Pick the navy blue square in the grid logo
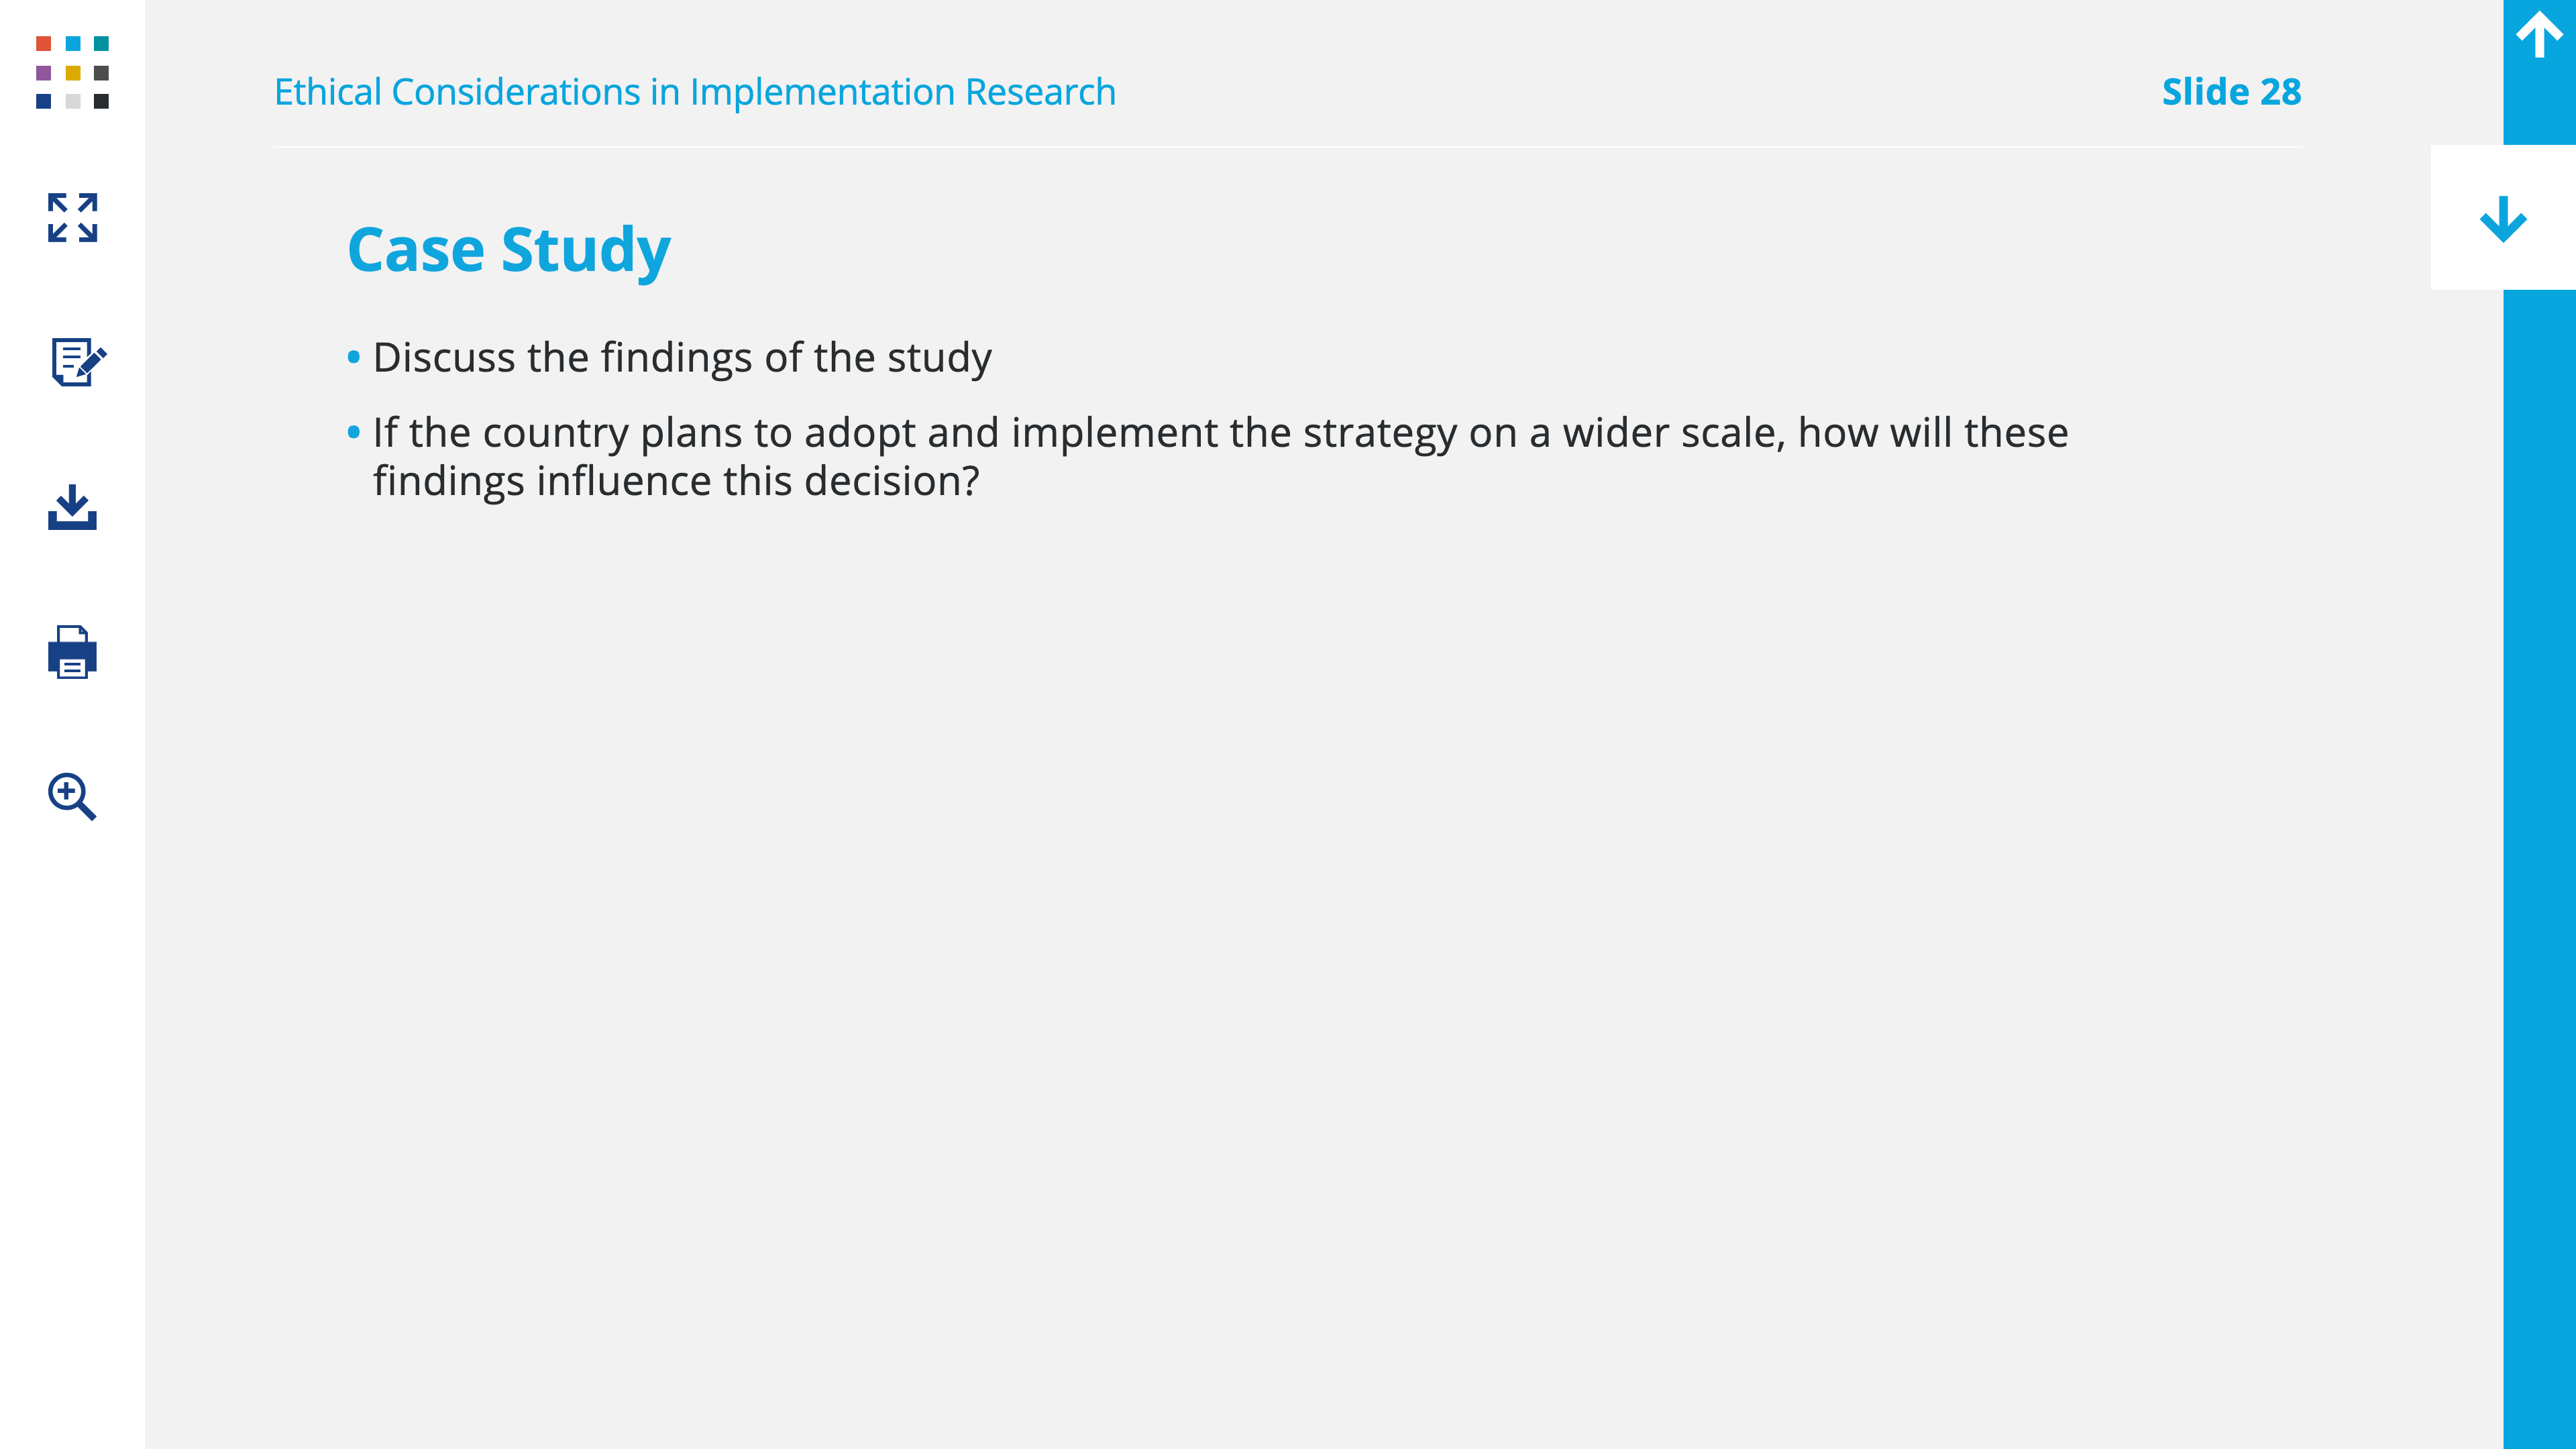2576x1449 pixels. click(43, 101)
